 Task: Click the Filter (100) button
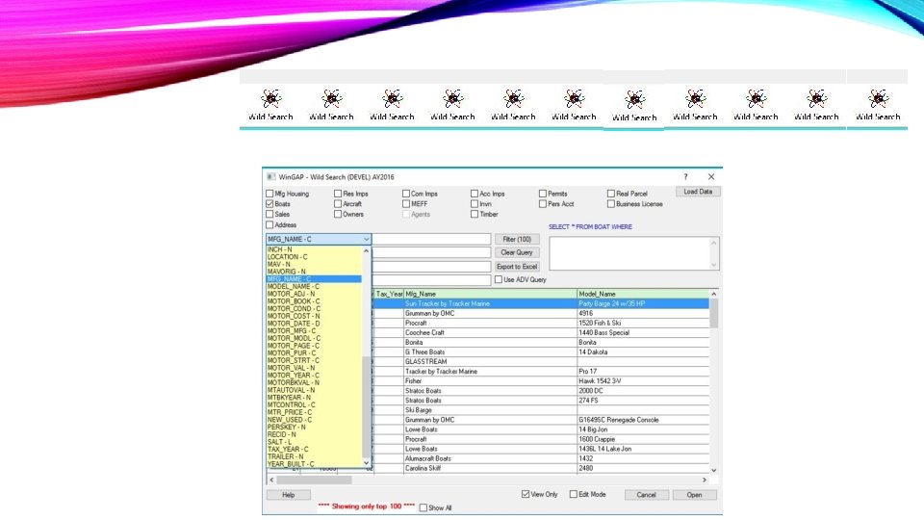pyautogui.click(x=517, y=240)
